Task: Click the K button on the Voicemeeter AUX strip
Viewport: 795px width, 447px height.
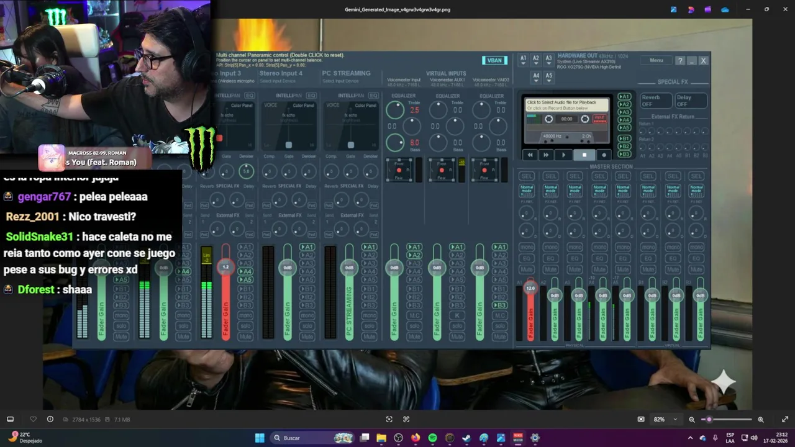Action: (x=457, y=315)
